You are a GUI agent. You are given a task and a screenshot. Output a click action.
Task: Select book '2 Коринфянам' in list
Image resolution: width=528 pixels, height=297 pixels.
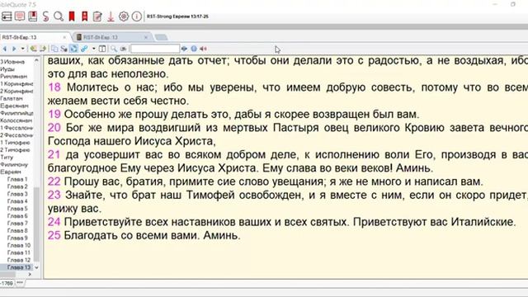(16, 92)
